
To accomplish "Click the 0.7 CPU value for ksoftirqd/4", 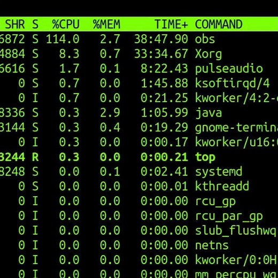I will point(69,83).
